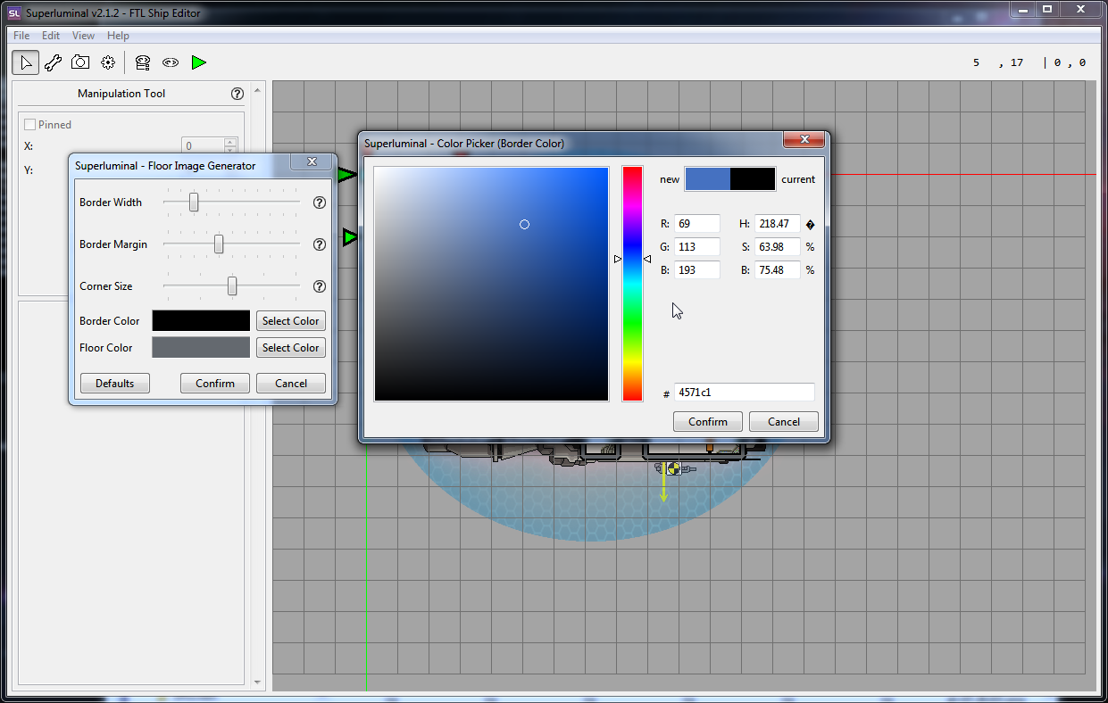This screenshot has height=703, width=1108.
Task: Cancel the Color Picker dialog
Action: pos(784,422)
